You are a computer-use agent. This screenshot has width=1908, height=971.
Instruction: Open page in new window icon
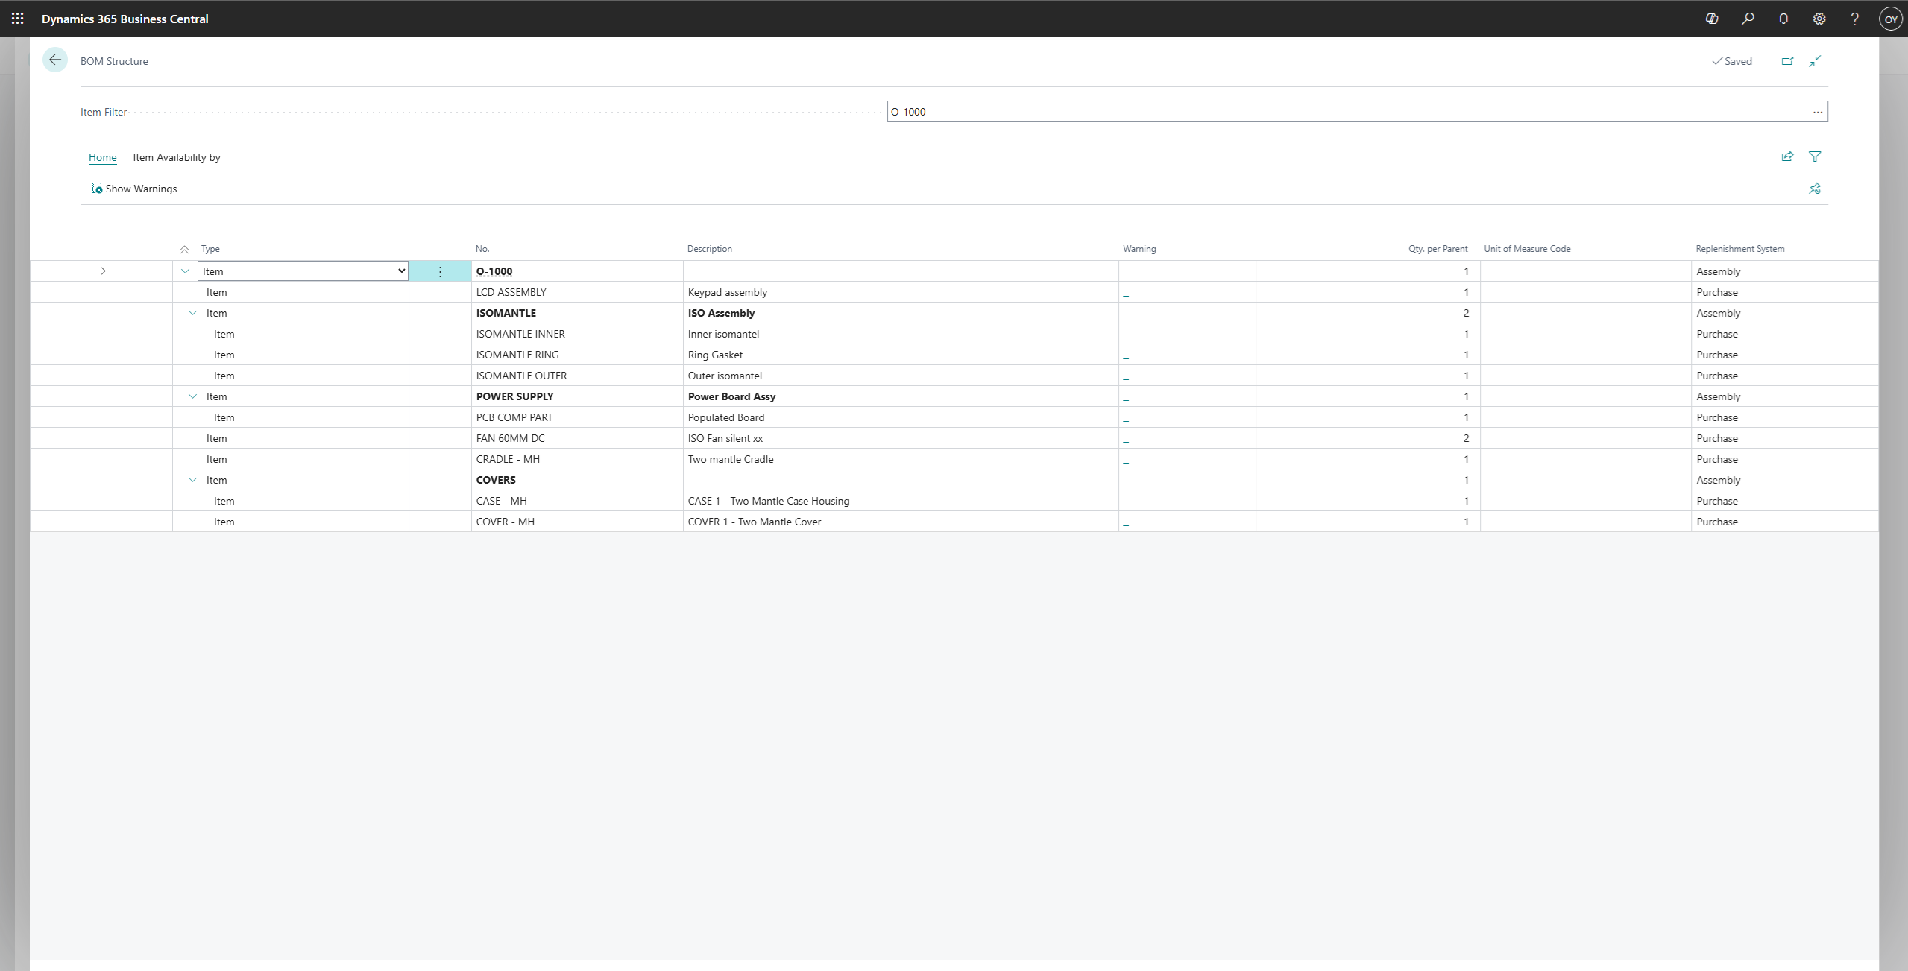(1787, 61)
